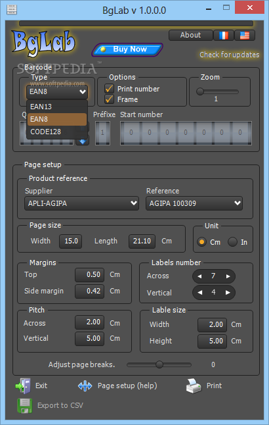This screenshot has height=425, width=269.
Task: Click the Pitch Vertical field
Action: click(x=89, y=339)
